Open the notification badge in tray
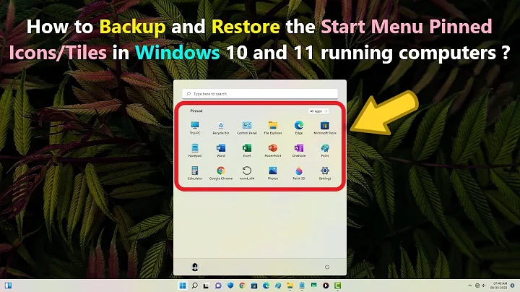Viewport: 520px width, 292px height. click(x=512, y=285)
